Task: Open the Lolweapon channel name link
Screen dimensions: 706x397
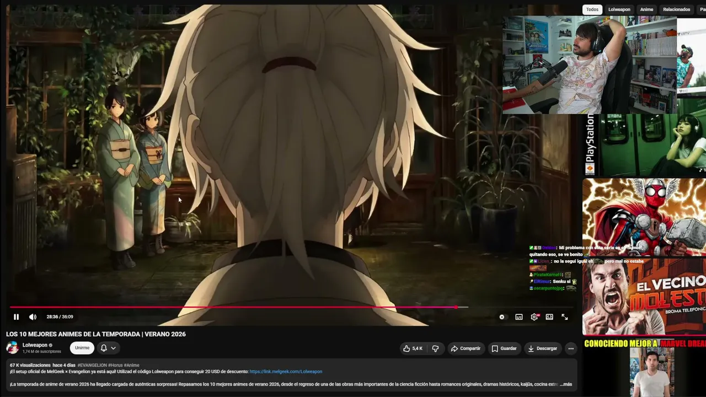Action: (x=34, y=345)
